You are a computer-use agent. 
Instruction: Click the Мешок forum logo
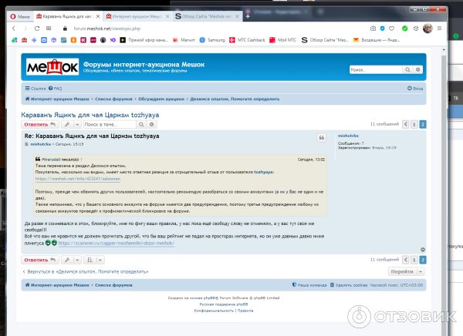[51, 68]
